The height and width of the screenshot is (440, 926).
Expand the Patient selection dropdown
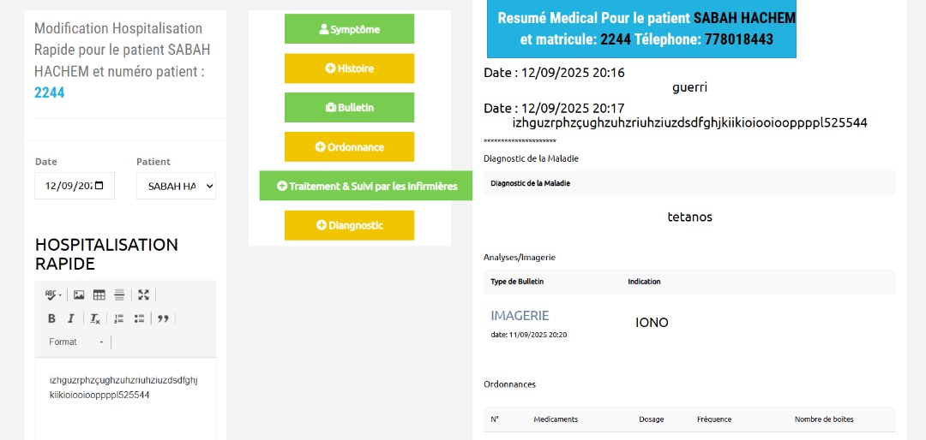pos(176,186)
